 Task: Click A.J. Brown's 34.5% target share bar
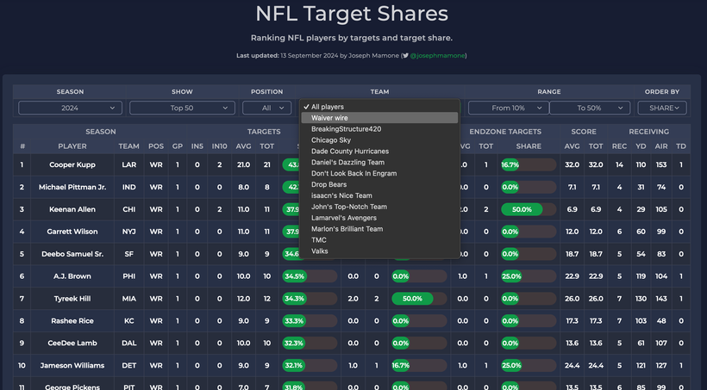[310, 276]
